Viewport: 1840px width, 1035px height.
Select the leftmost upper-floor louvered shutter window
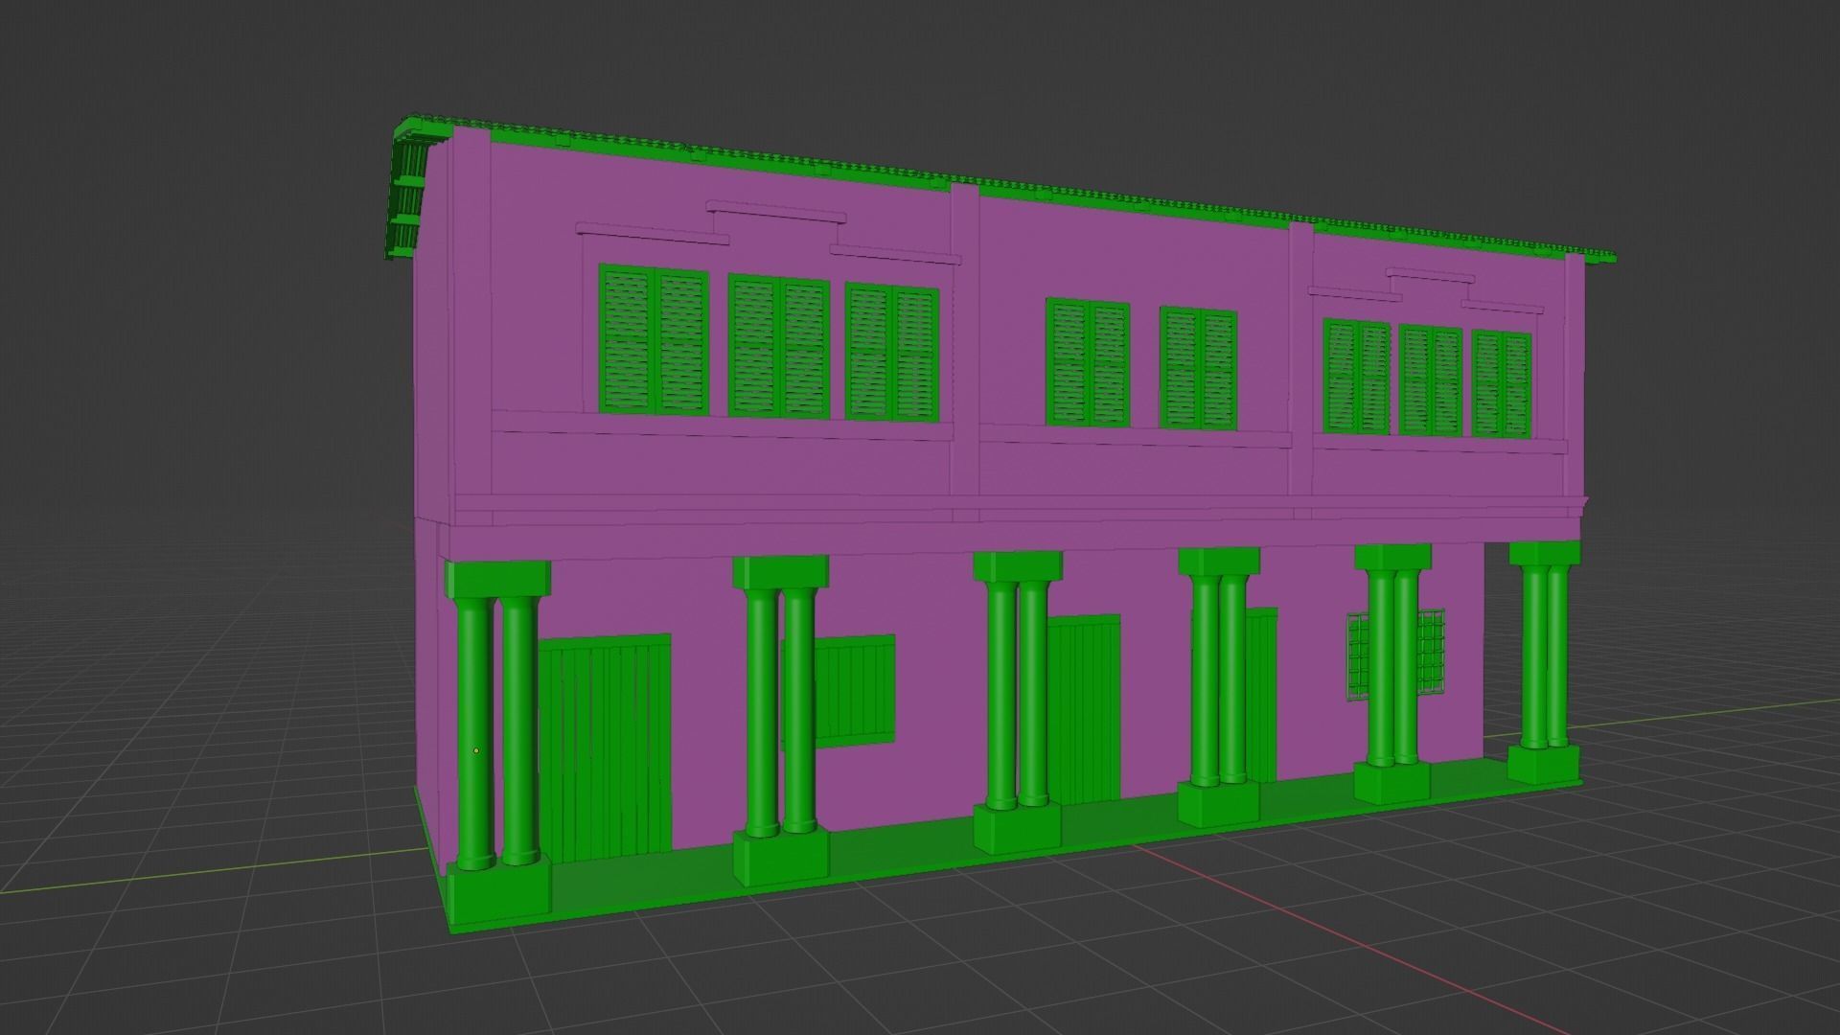coord(654,340)
